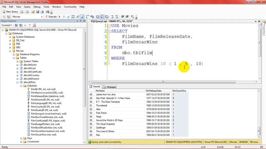Open Object Explorer window position dropdown arrow
266x149 pixels.
click(77, 21)
